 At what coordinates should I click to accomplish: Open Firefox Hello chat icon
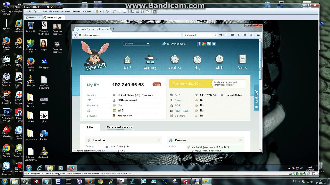point(251,35)
